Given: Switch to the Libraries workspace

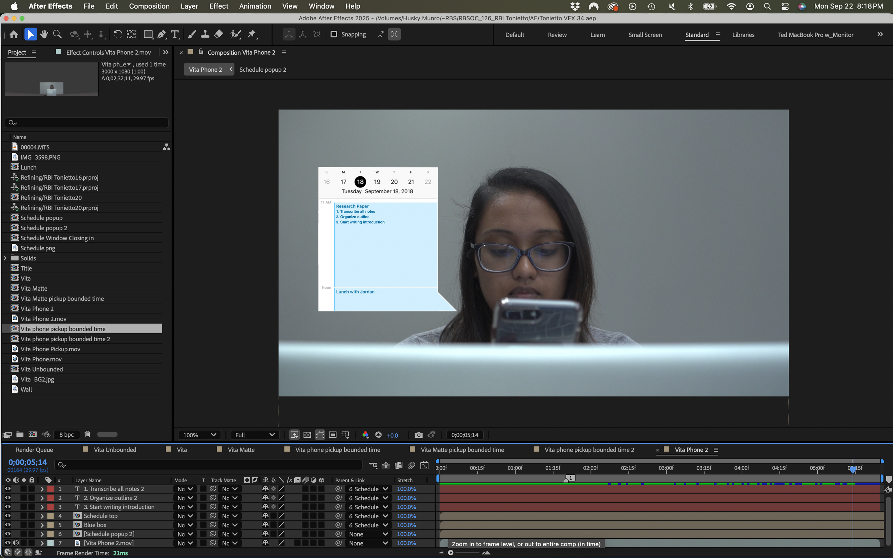Looking at the screenshot, I should click(x=743, y=35).
